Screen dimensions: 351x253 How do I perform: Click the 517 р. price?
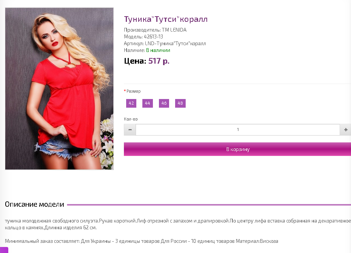coord(159,61)
